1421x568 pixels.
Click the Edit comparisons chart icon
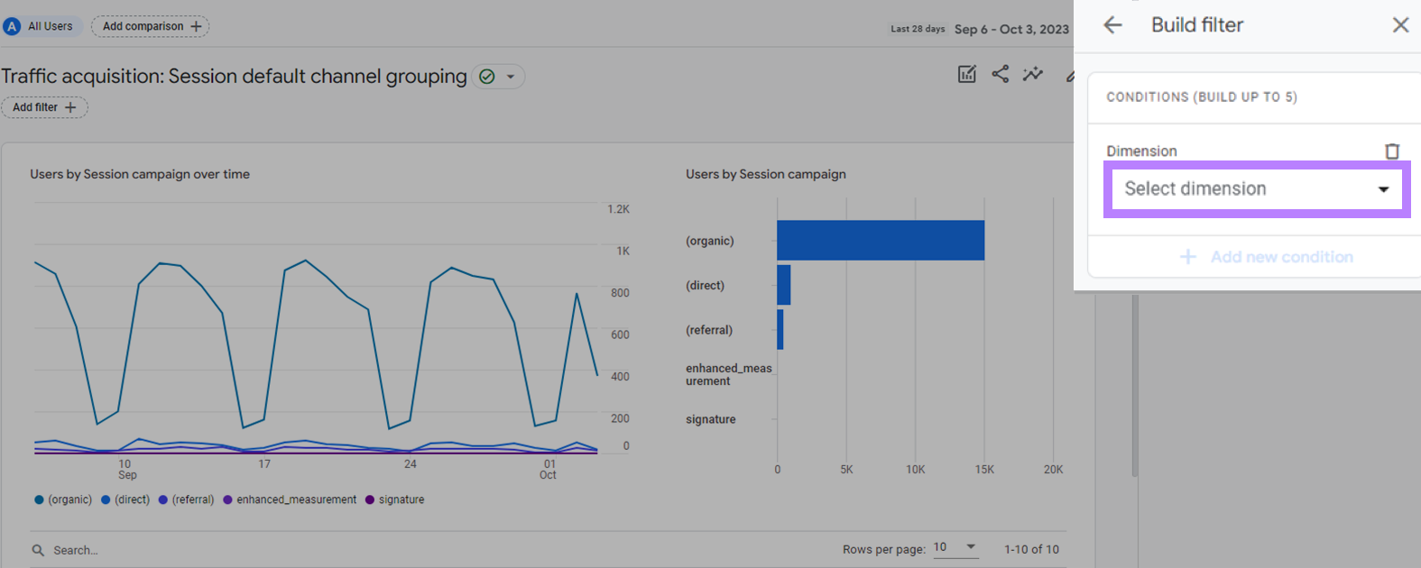(x=966, y=75)
